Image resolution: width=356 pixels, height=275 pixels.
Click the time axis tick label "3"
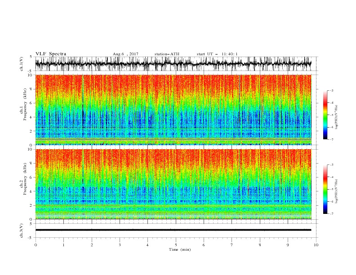[120, 245]
